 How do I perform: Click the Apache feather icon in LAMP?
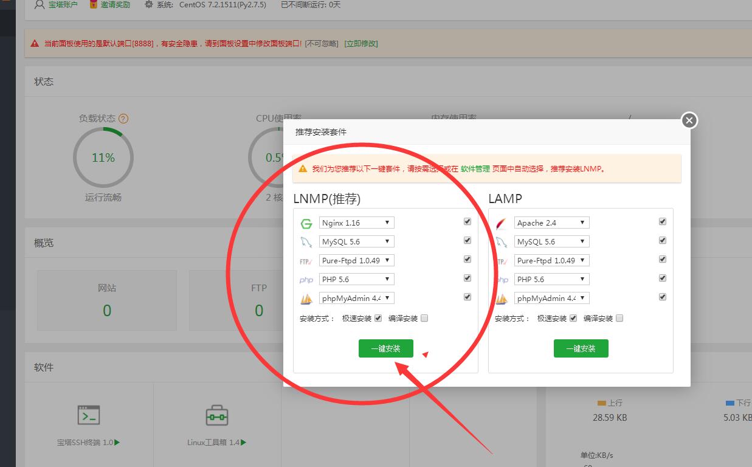click(501, 223)
